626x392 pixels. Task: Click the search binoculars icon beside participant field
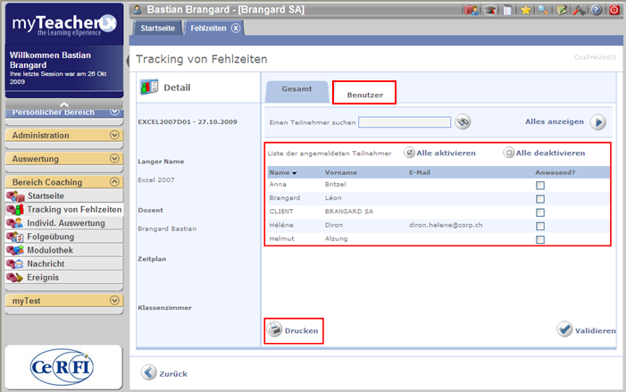pyautogui.click(x=463, y=122)
